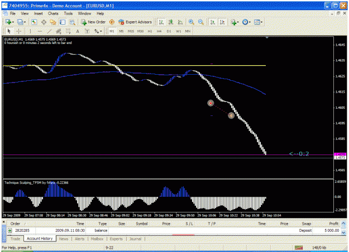
Task: Switch chart to candlesticks icon
Action: point(171,22)
